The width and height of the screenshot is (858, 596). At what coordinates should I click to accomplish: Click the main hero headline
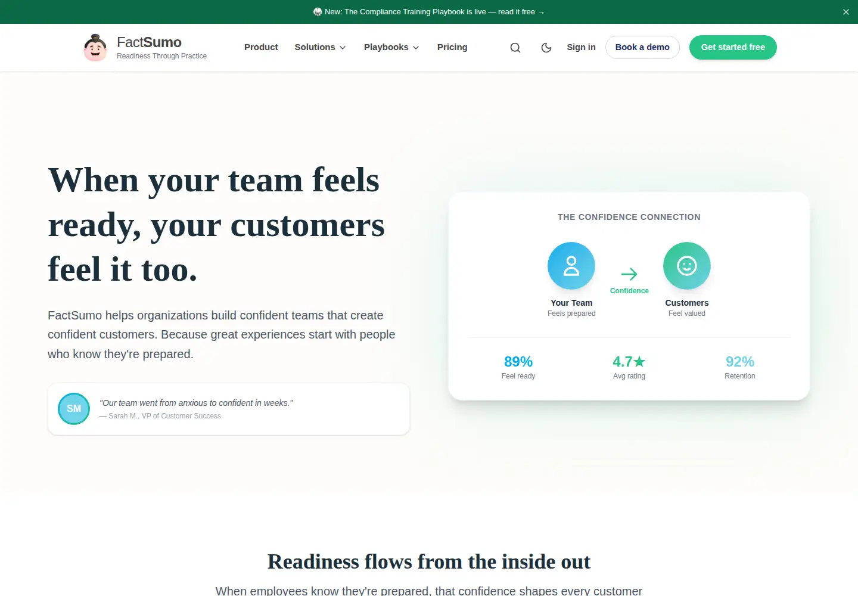(216, 225)
